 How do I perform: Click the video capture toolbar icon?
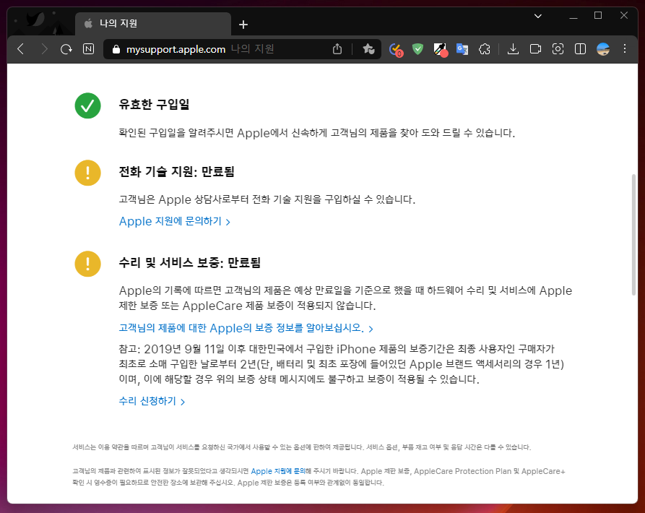click(x=536, y=49)
